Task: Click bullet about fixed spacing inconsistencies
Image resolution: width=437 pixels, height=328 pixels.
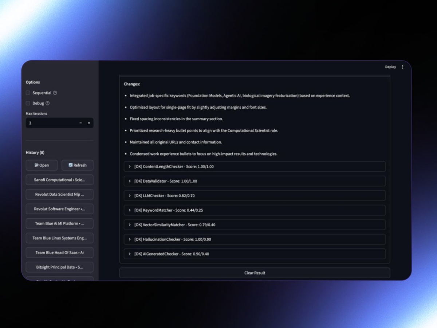Action: pyautogui.click(x=176, y=119)
